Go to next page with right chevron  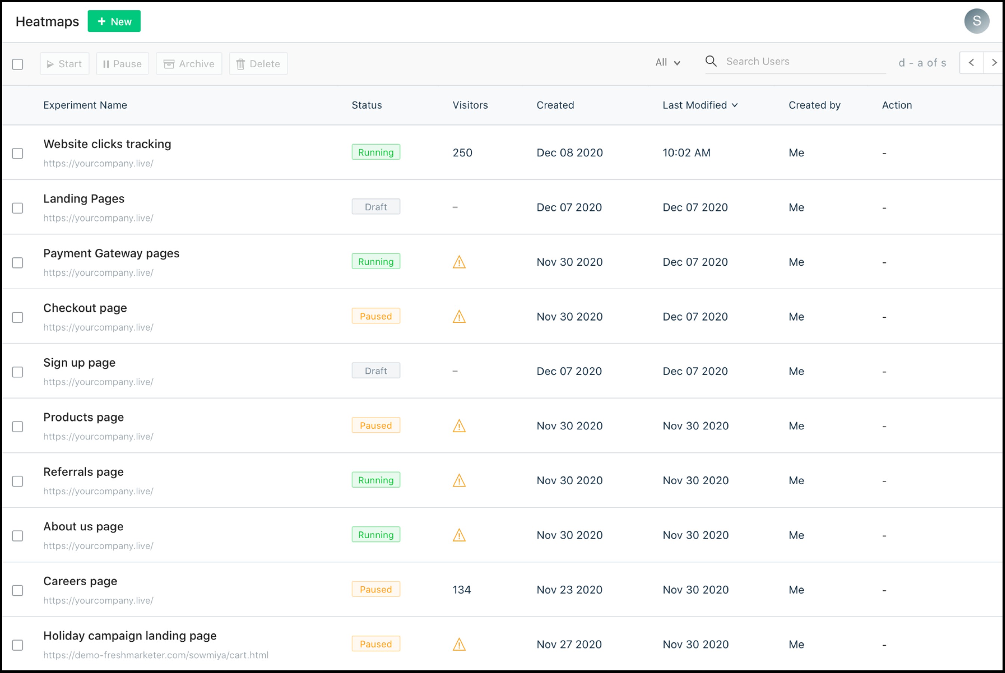pos(994,63)
